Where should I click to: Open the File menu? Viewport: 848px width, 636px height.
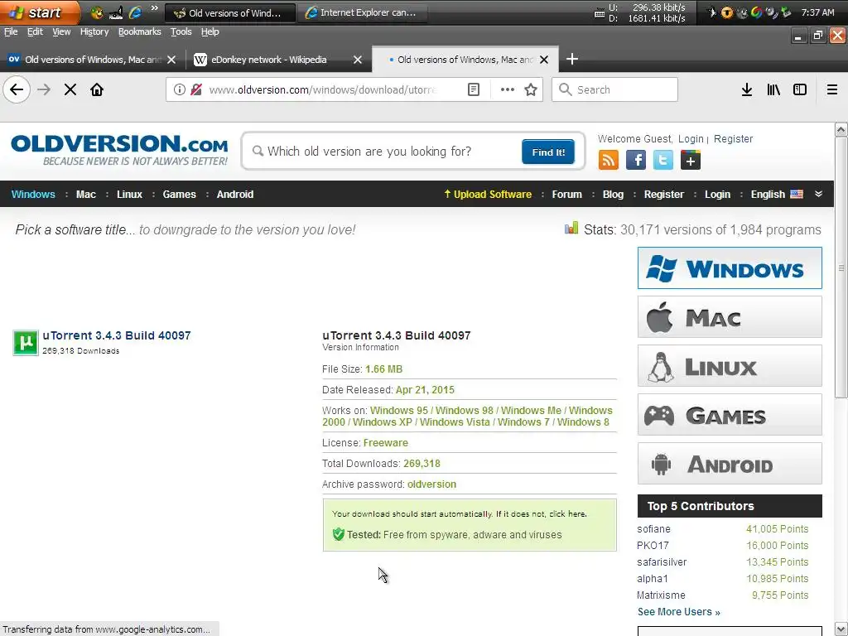(11, 31)
